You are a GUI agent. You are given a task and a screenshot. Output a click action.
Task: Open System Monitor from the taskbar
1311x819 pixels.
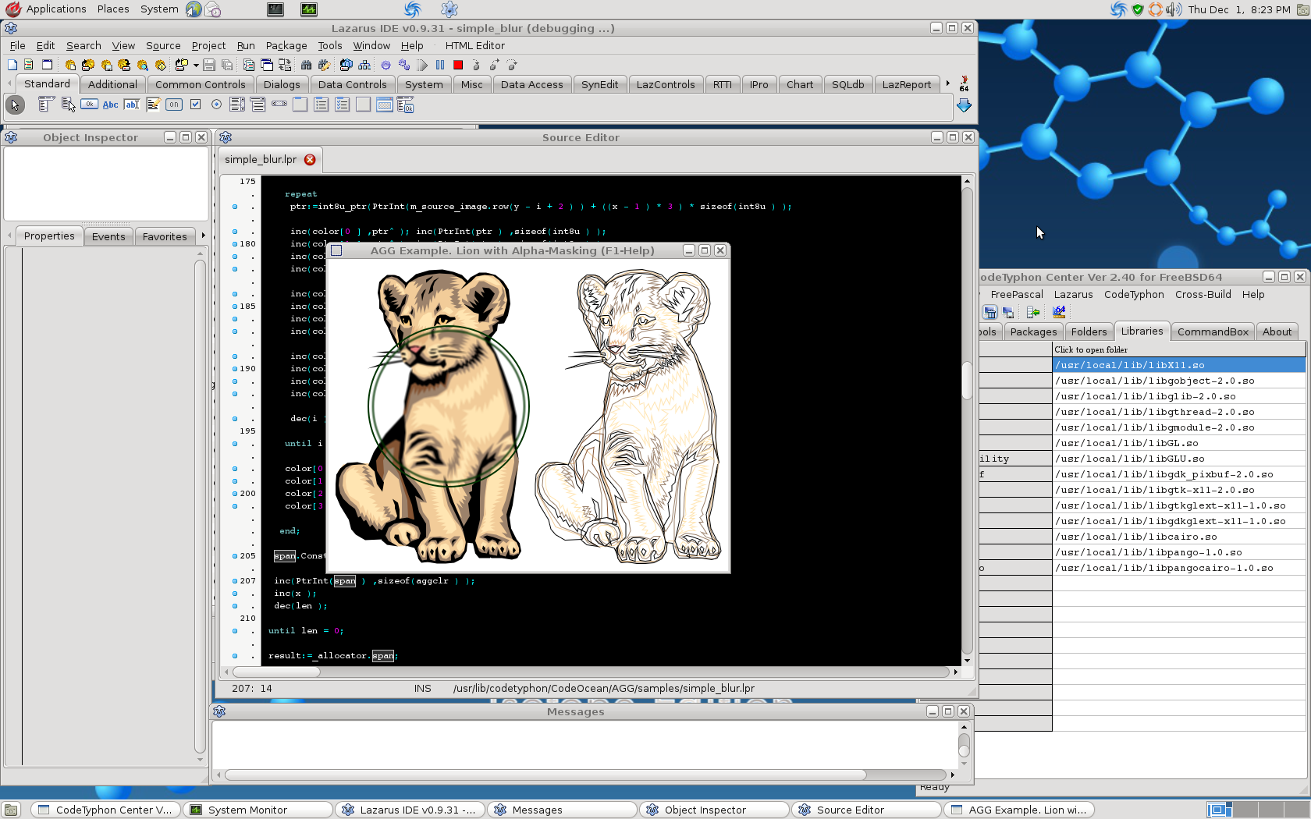point(258,810)
